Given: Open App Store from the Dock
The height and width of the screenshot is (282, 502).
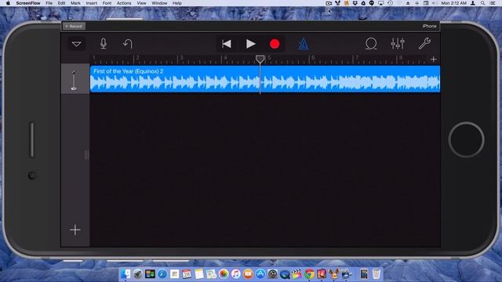Looking at the screenshot, I should [x=260, y=274].
